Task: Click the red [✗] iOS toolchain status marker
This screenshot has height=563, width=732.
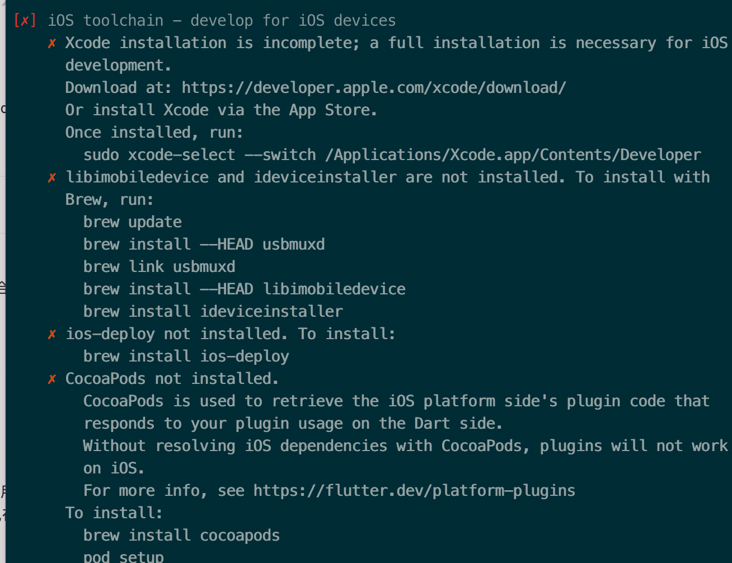Action: (25, 21)
